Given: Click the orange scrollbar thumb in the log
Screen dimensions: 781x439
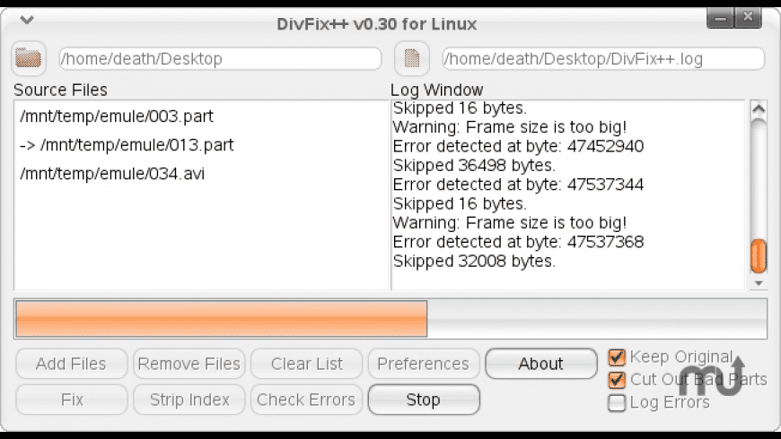Looking at the screenshot, I should tap(759, 256).
